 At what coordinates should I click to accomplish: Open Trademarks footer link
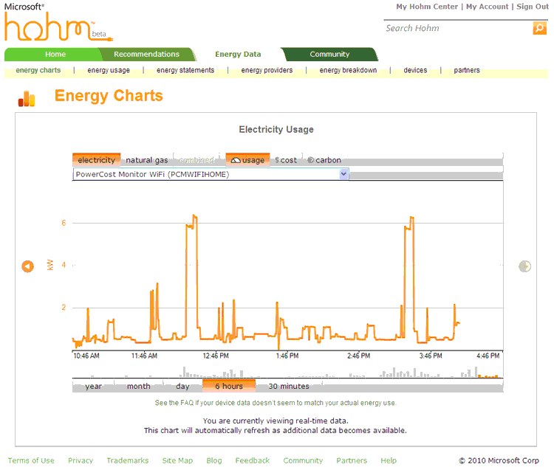(128, 460)
